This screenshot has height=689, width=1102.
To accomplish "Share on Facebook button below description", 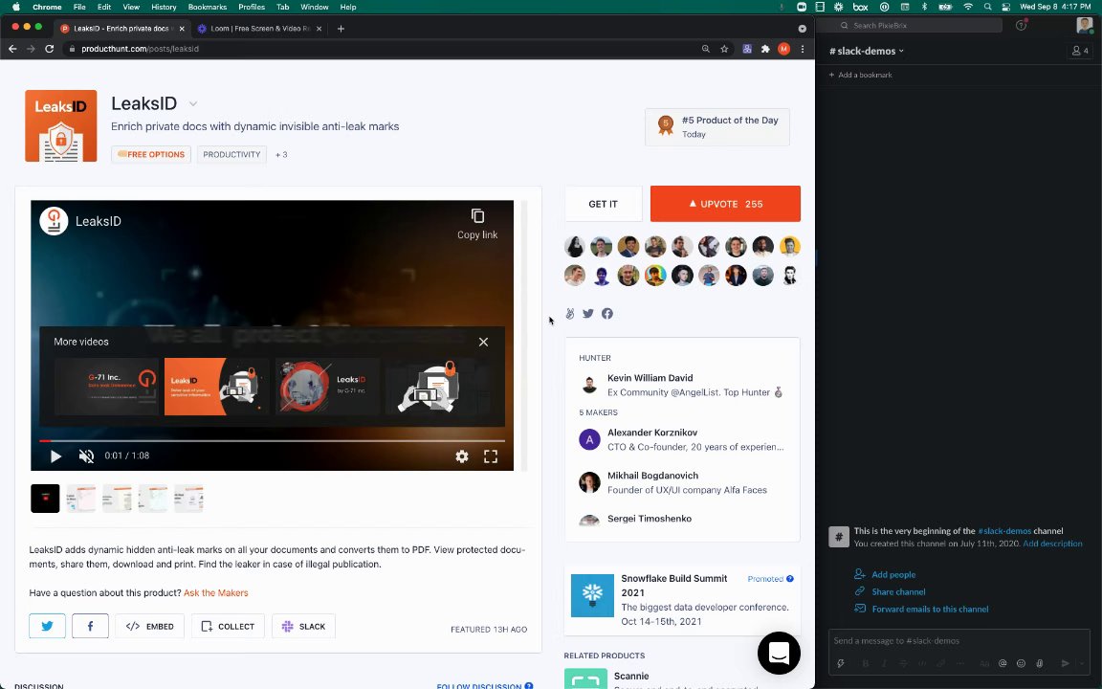I will [90, 626].
